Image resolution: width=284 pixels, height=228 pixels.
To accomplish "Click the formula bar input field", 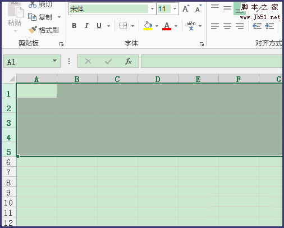I will click(212, 61).
